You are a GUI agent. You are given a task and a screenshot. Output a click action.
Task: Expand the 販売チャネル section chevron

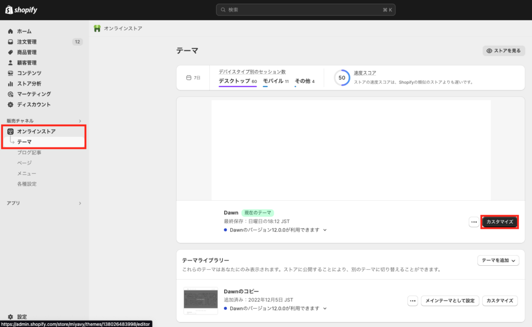click(x=80, y=121)
